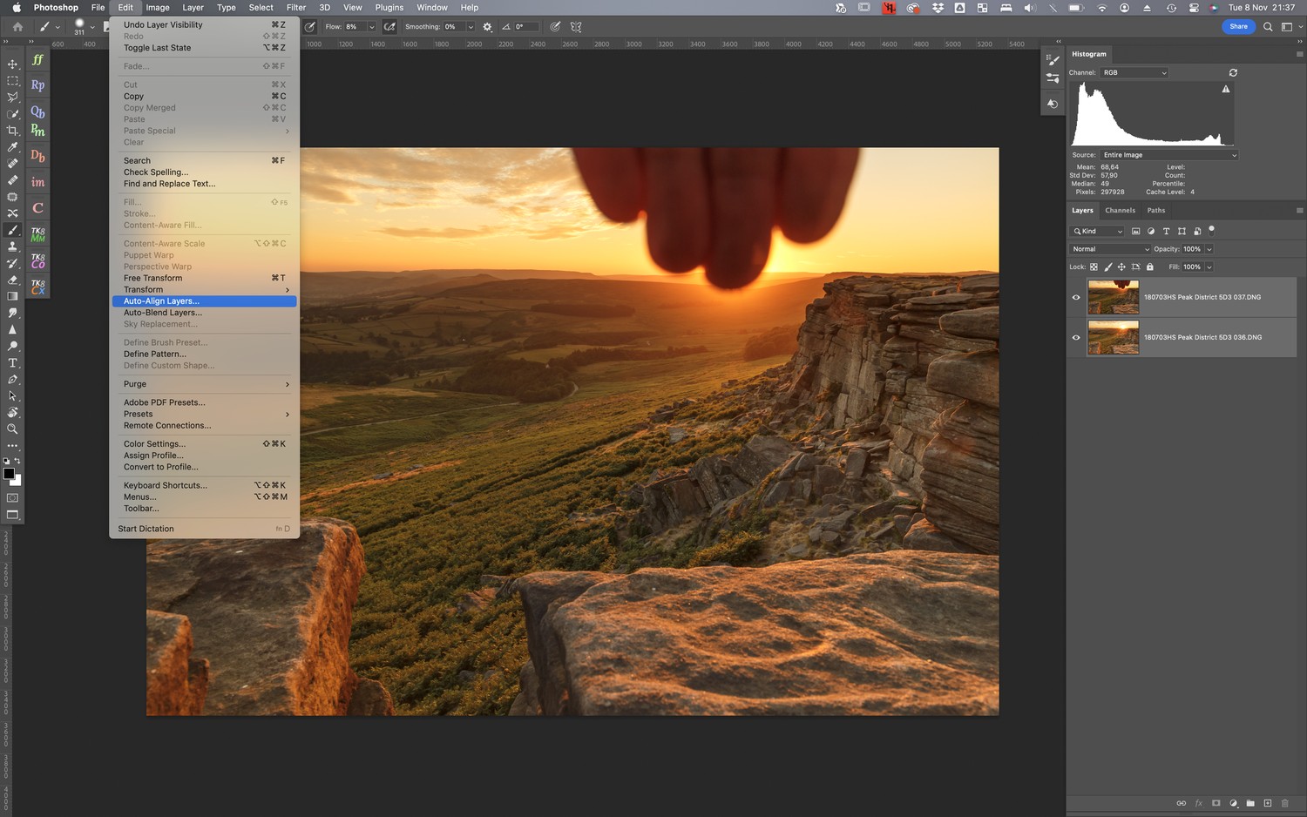Delete layer using the trash icon
Screen dimensions: 1307x817
1284,803
